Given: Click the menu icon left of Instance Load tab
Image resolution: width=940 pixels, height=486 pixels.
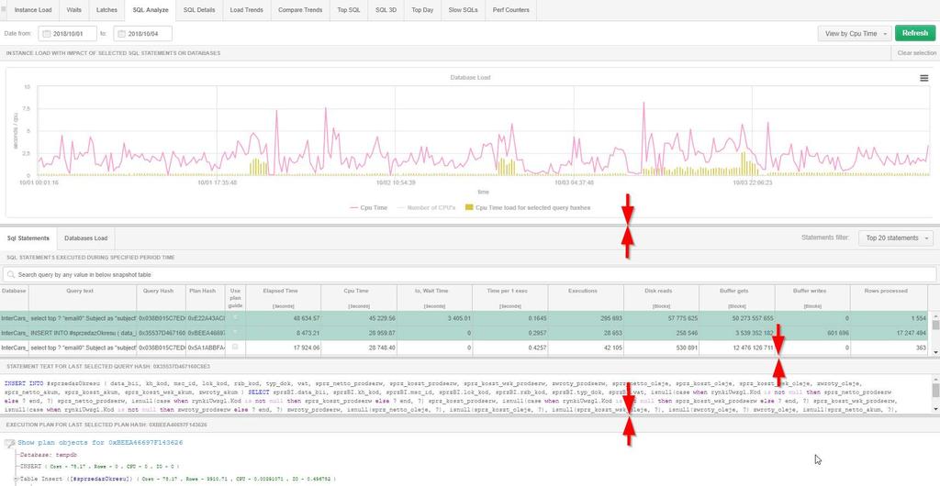Looking at the screenshot, I should point(4,9).
